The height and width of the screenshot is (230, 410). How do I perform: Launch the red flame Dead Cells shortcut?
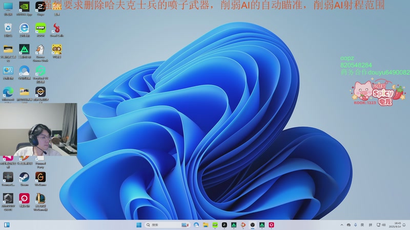click(x=57, y=30)
